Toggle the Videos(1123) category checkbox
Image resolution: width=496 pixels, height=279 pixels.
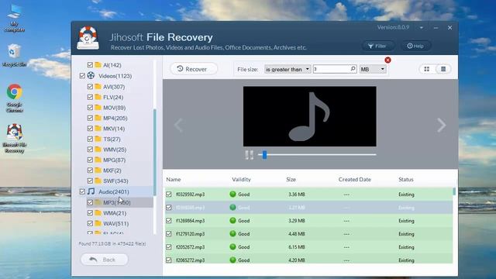pyautogui.click(x=82, y=76)
